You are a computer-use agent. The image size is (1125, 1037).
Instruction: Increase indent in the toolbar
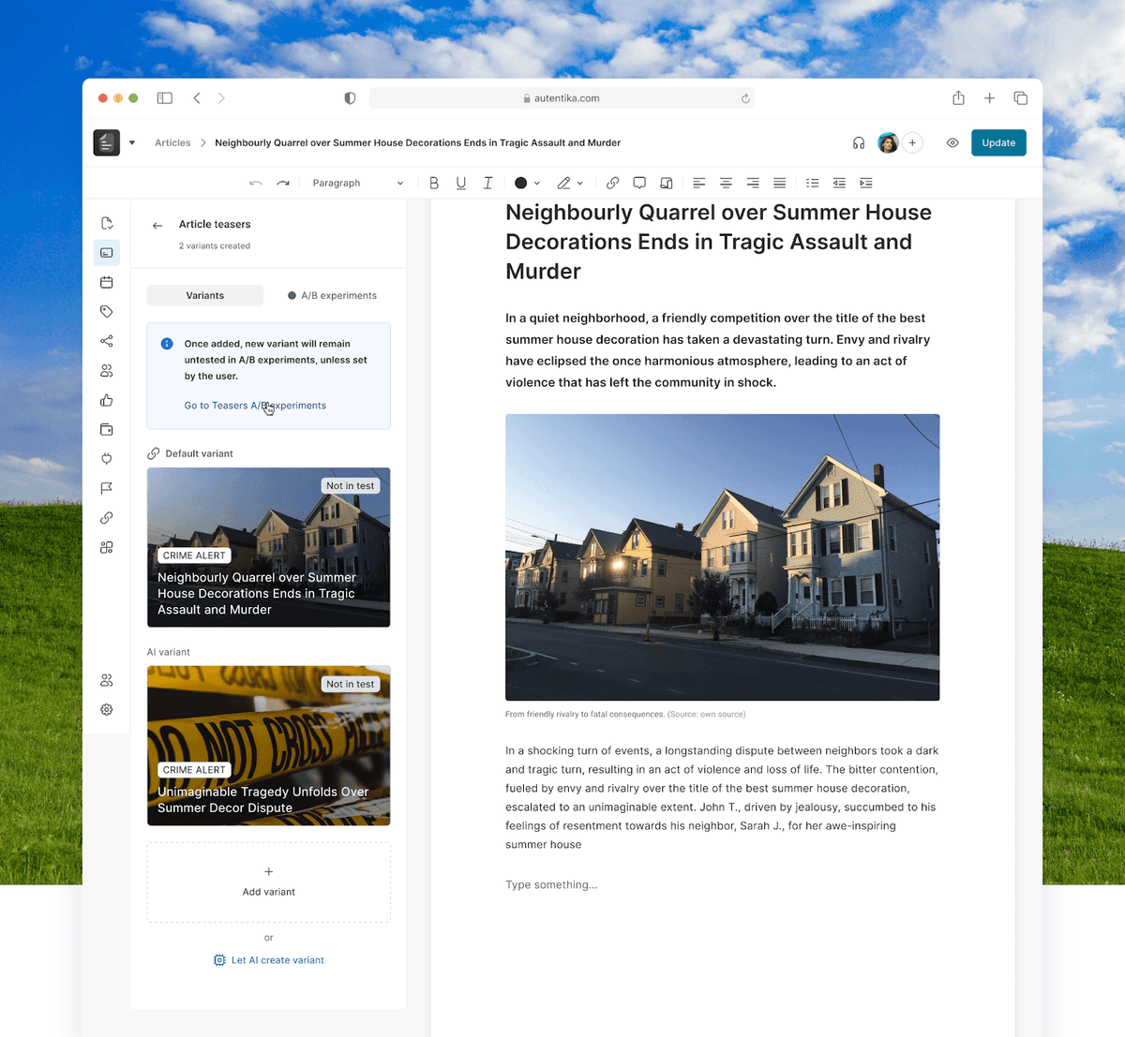(x=866, y=183)
